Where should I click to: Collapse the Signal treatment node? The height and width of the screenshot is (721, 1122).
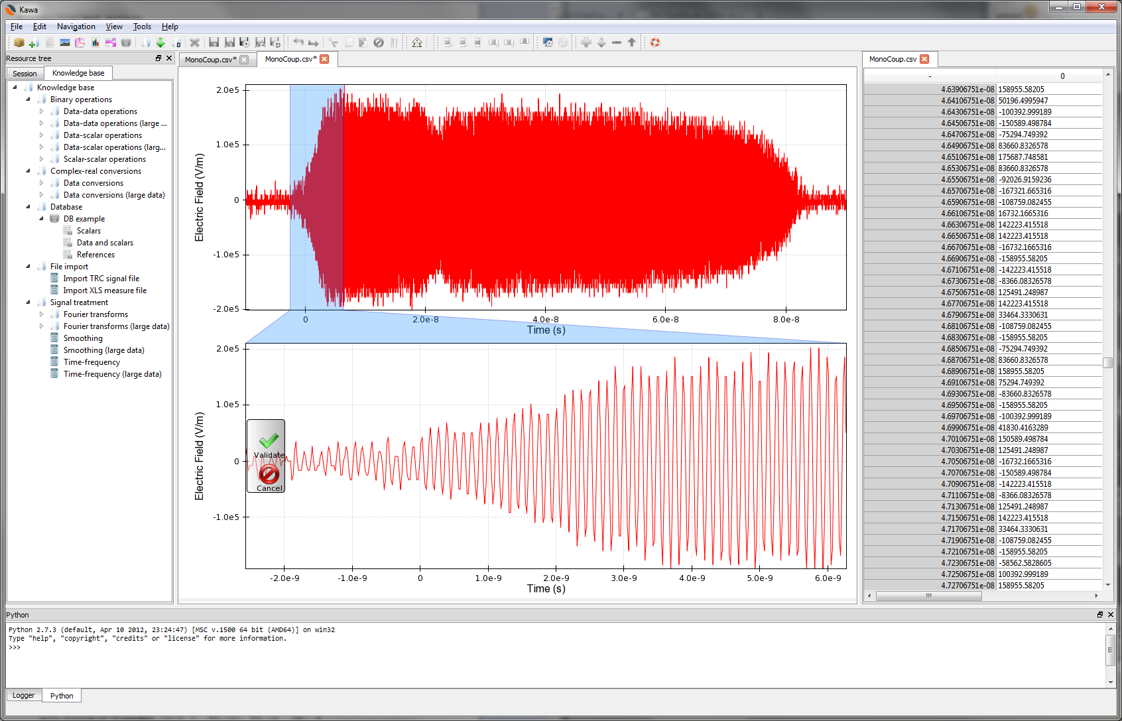click(x=28, y=302)
